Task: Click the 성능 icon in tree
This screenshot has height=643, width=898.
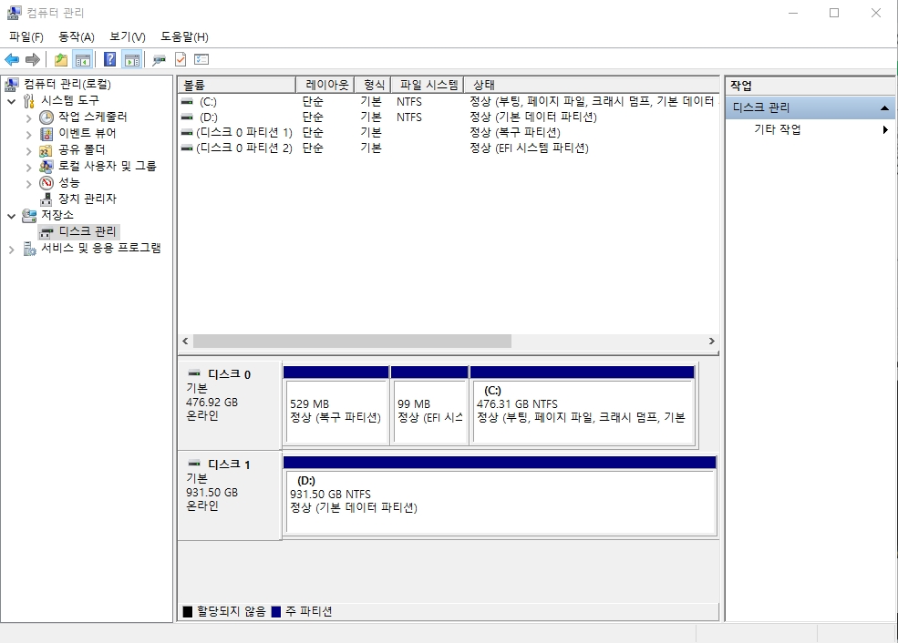Action: click(x=46, y=183)
